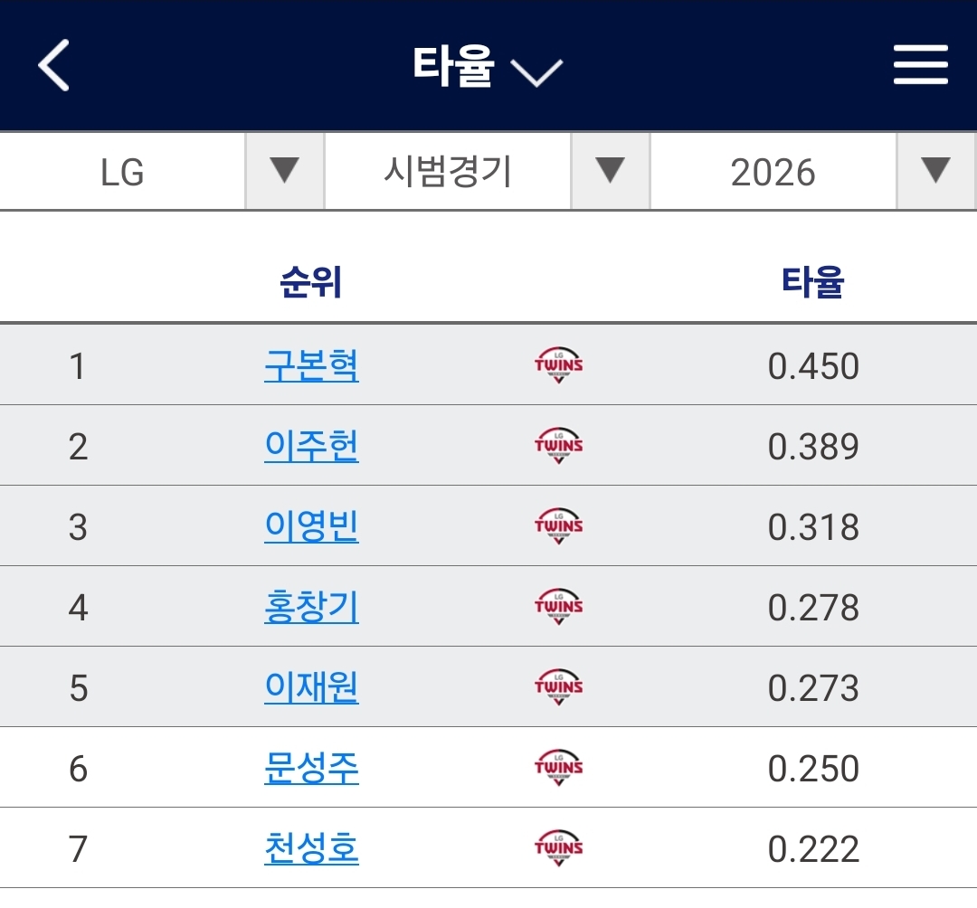Viewport: 977px width, 908px height.
Task: Open player 천성호 profile link
Action: coord(311,848)
